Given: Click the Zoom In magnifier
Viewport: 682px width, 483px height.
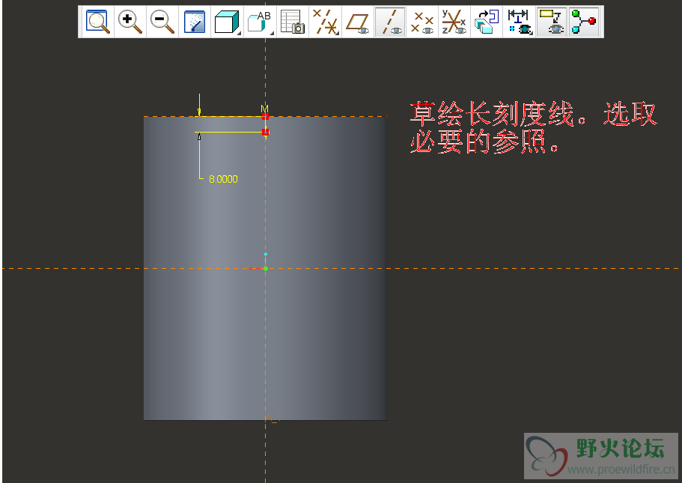Looking at the screenshot, I should 130,22.
